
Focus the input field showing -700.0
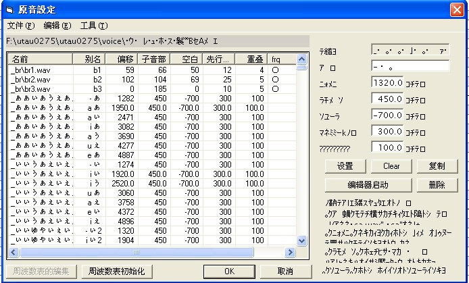point(387,115)
